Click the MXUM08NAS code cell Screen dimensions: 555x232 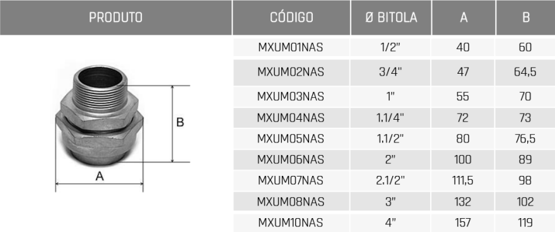[x=291, y=202]
